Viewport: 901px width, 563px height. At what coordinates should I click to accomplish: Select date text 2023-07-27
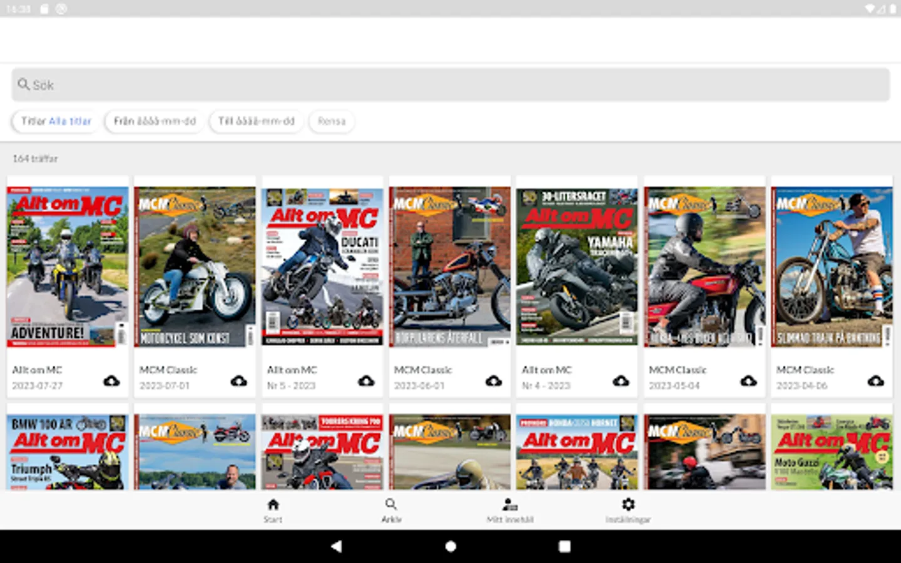tap(38, 385)
